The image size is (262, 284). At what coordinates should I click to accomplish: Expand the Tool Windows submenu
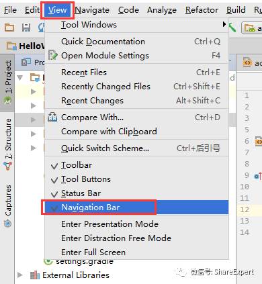click(136, 25)
